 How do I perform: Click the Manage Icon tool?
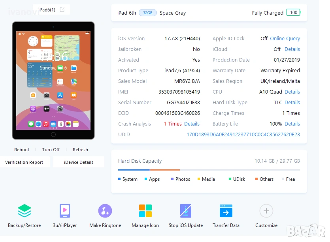point(145,211)
